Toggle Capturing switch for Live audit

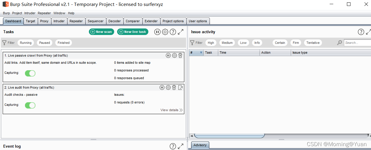pyautogui.click(x=30, y=105)
